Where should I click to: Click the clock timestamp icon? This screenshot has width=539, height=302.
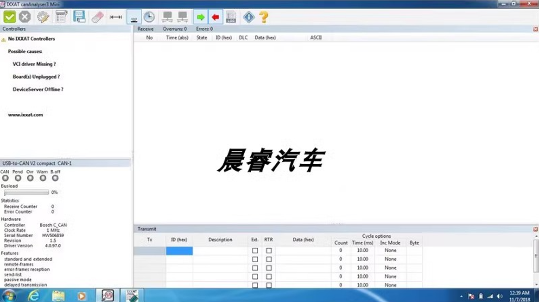coord(149,17)
